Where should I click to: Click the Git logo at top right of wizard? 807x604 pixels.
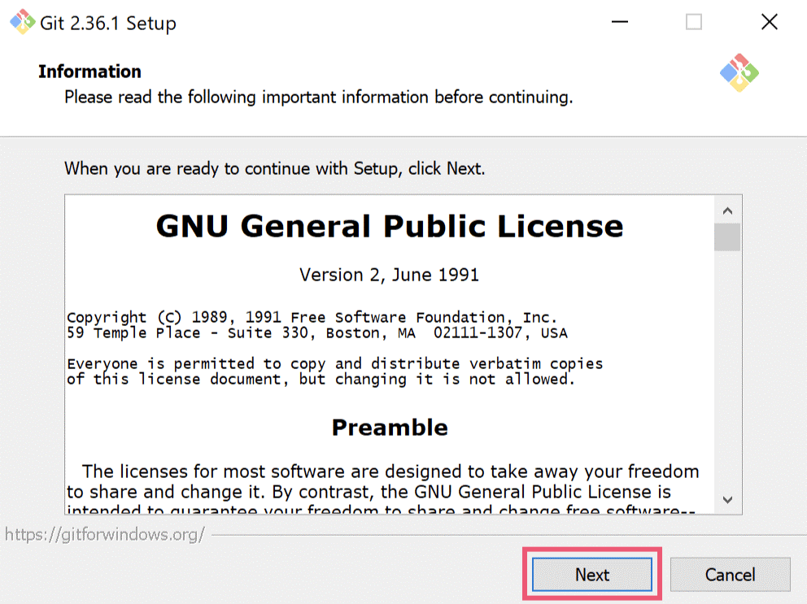coord(739,72)
